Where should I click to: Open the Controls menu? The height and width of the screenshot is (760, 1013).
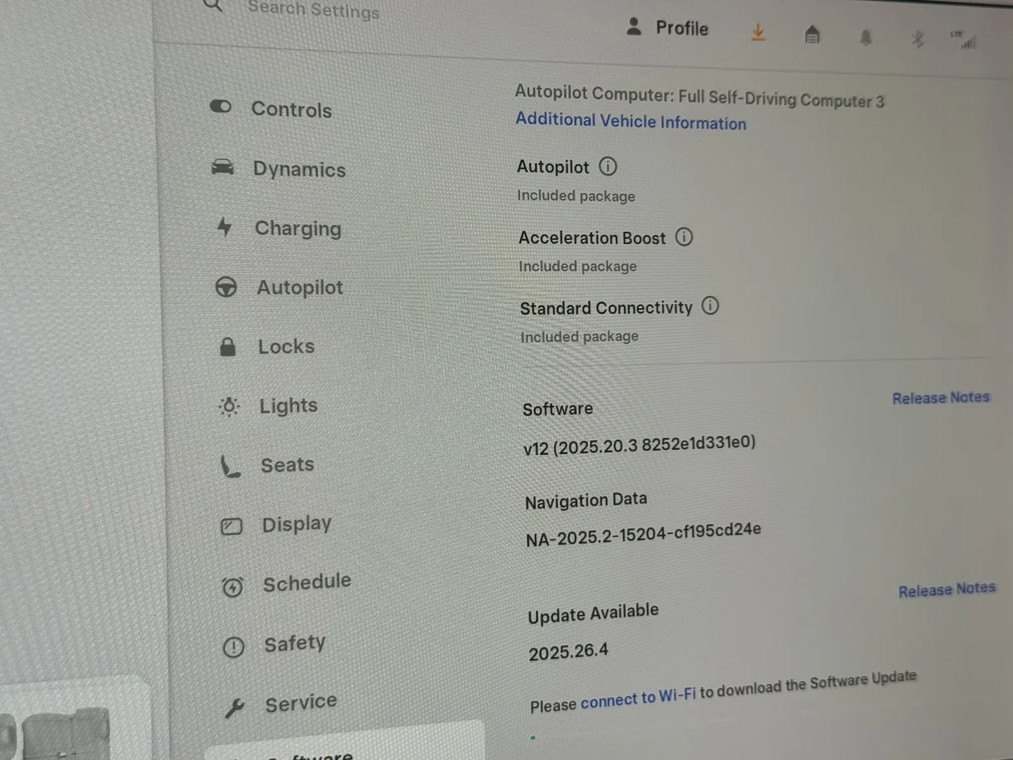[x=291, y=110]
